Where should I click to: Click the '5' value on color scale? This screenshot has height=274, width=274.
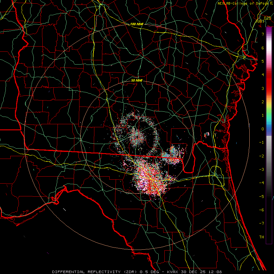263,61
